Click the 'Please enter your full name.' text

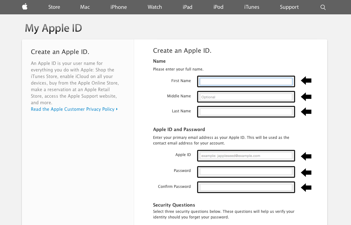point(178,69)
